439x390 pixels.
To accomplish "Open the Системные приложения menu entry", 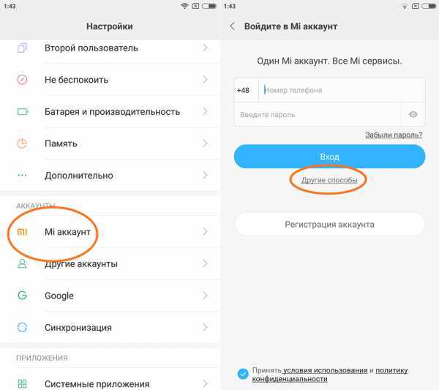I will [x=110, y=383].
